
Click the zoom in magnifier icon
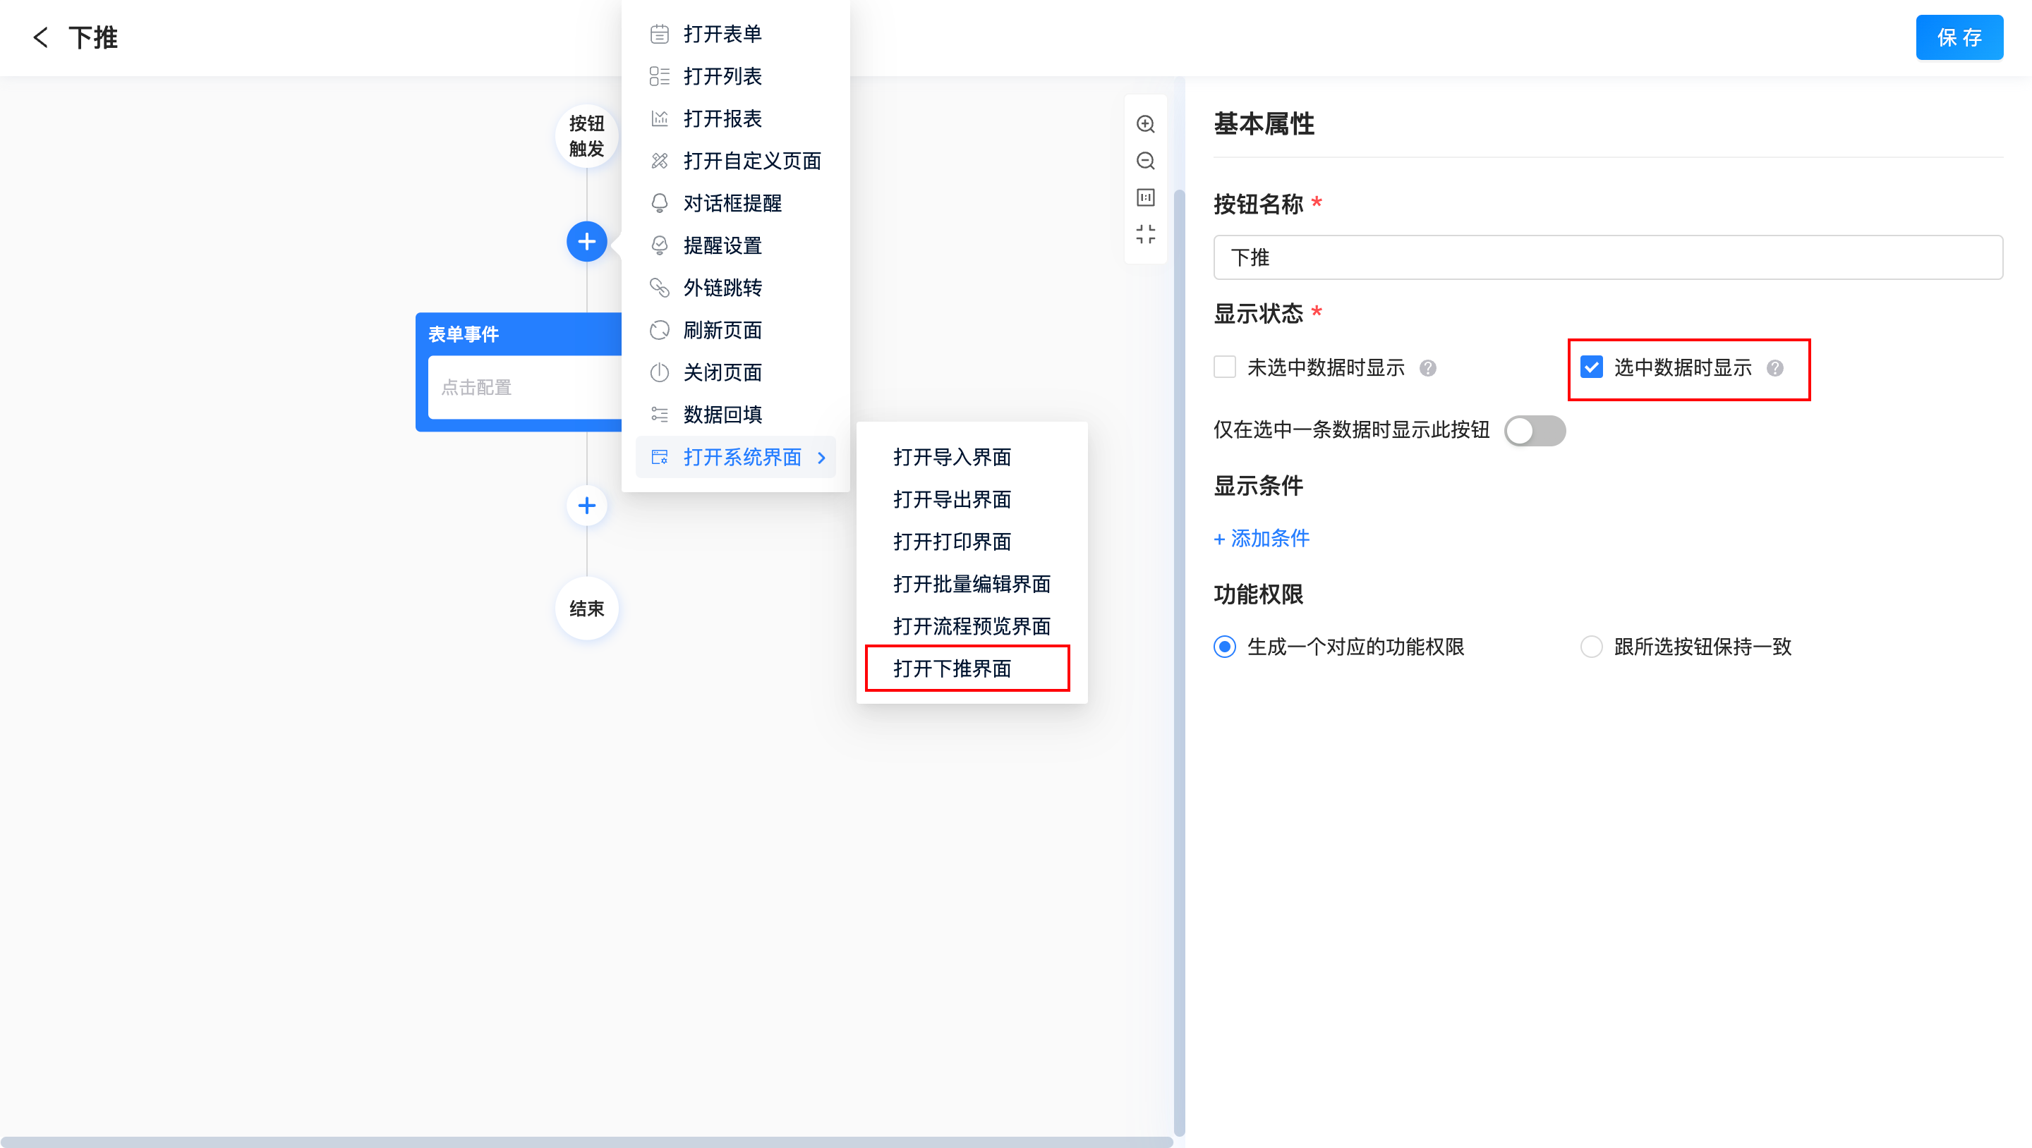[x=1145, y=124]
